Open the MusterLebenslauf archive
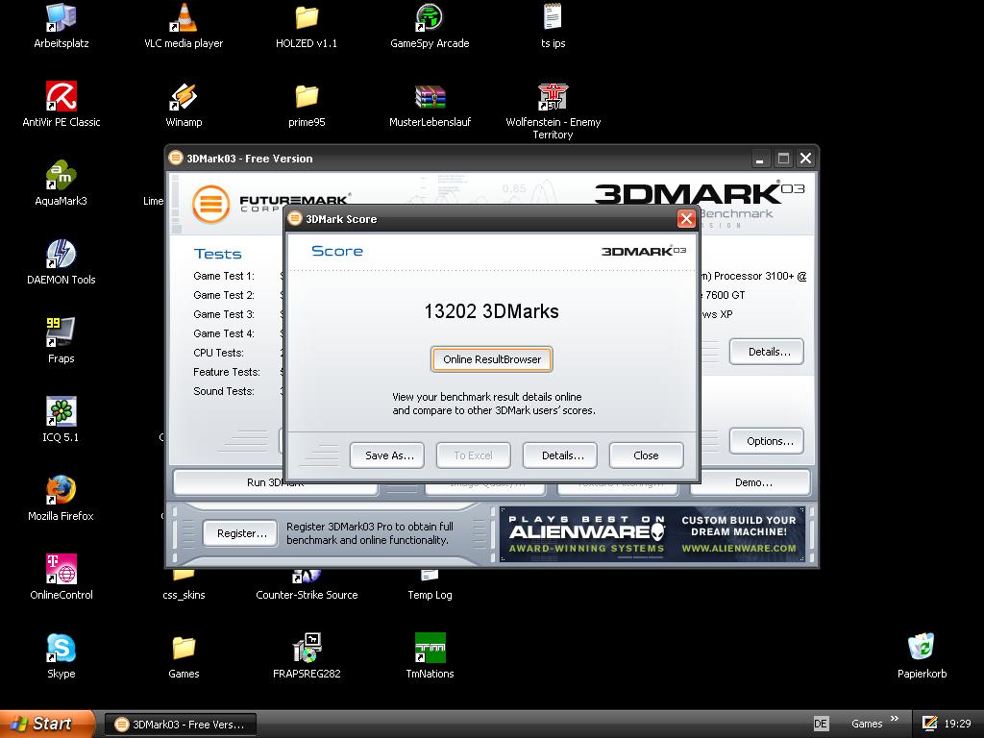Viewport: 984px width, 738px height. click(430, 105)
